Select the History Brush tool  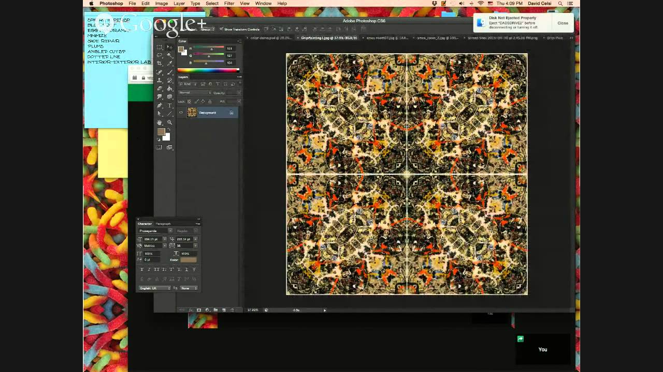[169, 80]
